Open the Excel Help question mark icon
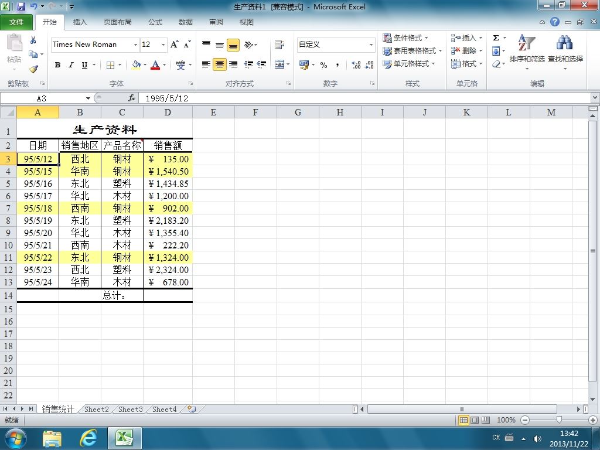Image resolution: width=600 pixels, height=450 pixels. pyautogui.click(x=555, y=22)
